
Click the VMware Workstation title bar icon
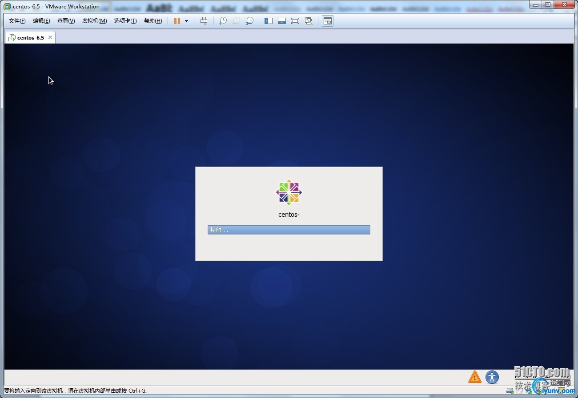click(x=7, y=7)
